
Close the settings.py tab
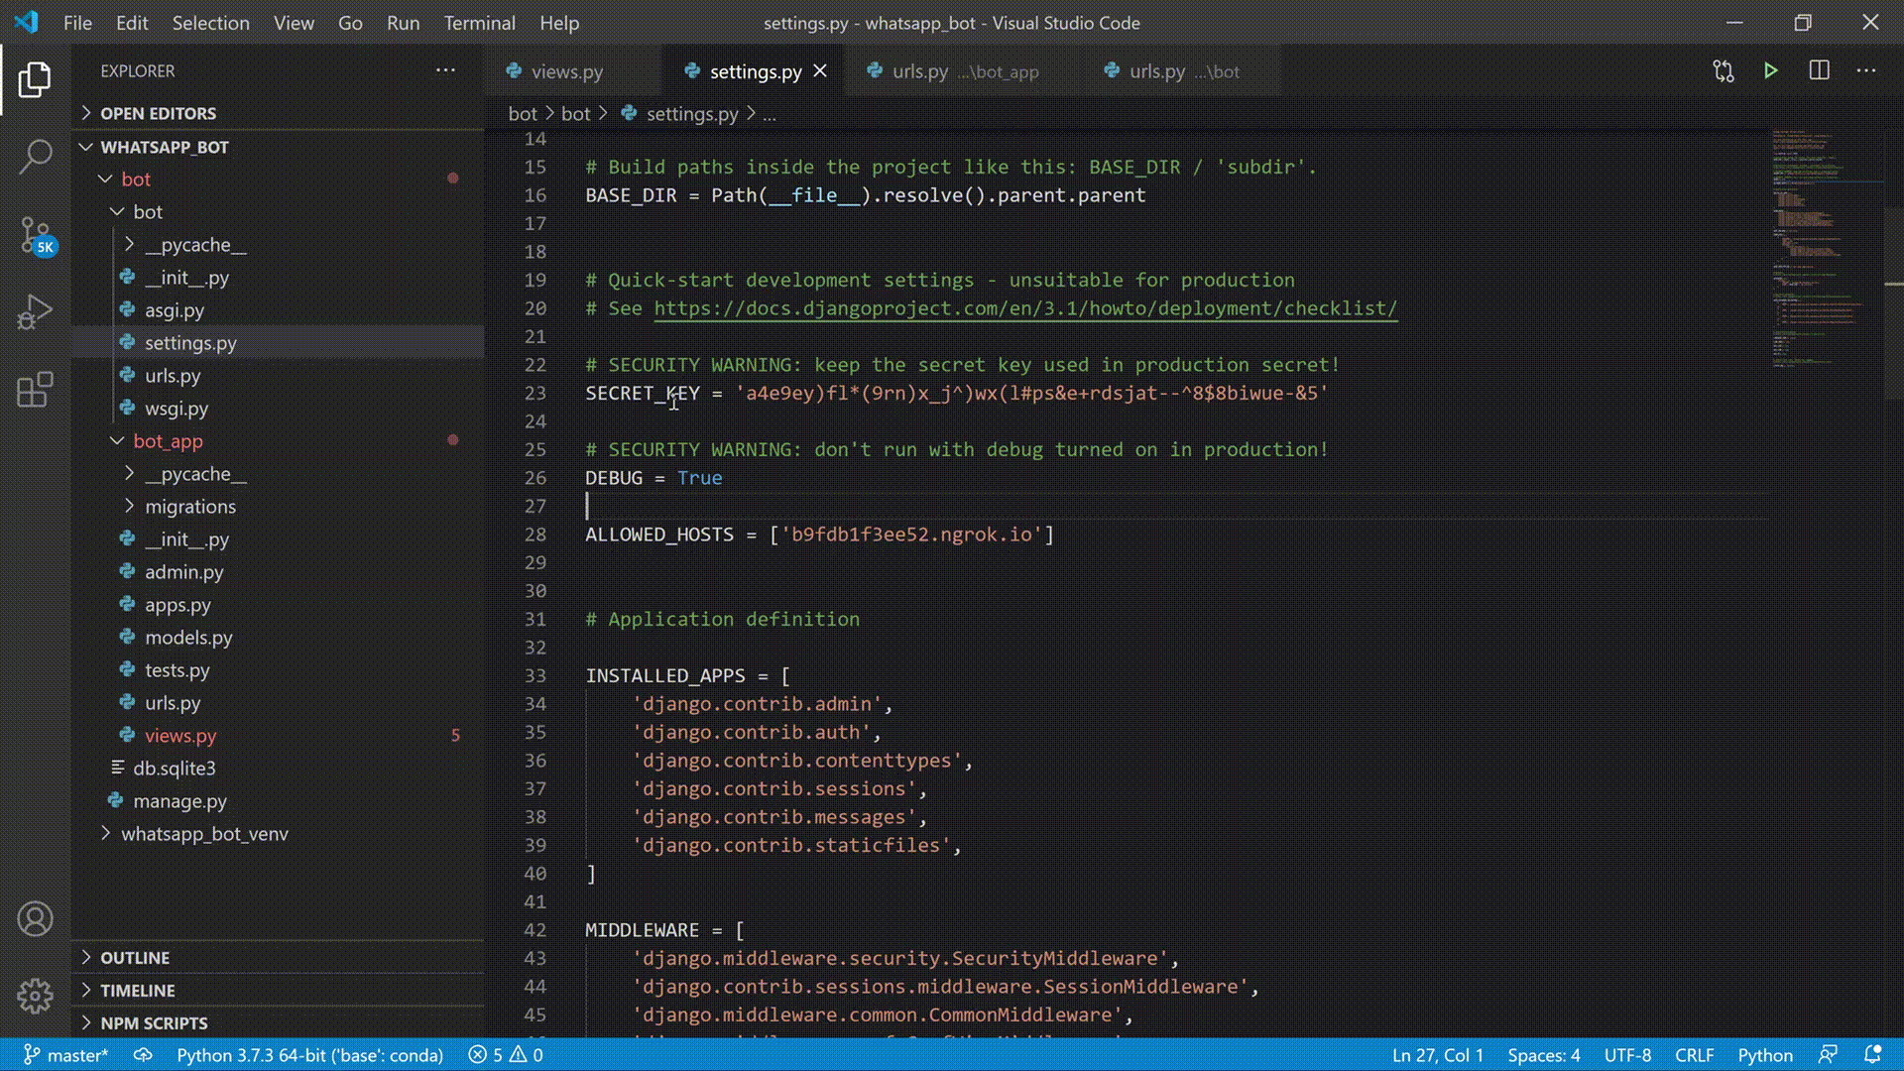820,70
